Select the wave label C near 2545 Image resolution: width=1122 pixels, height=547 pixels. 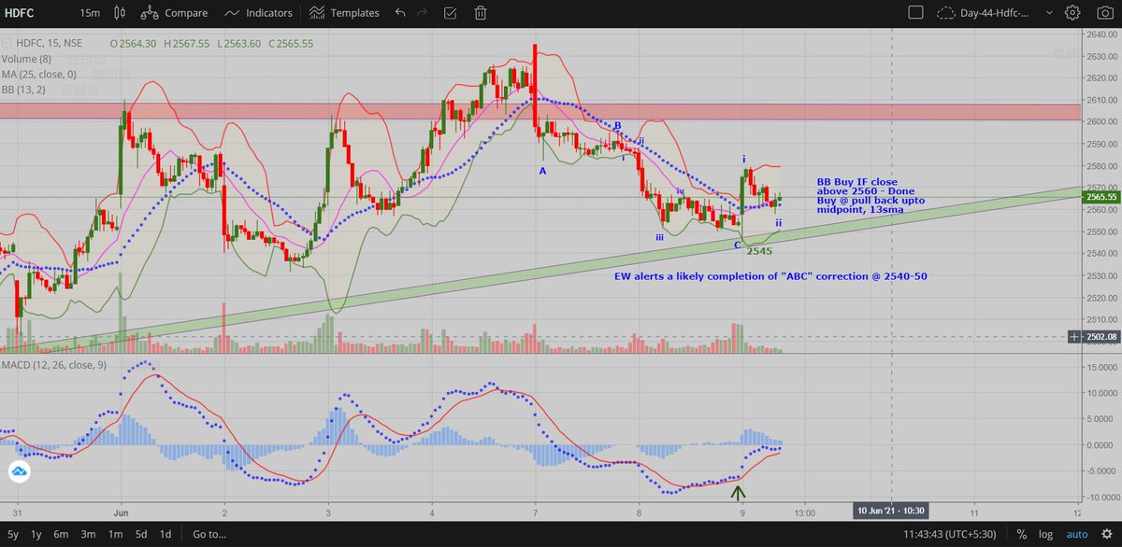[737, 245]
